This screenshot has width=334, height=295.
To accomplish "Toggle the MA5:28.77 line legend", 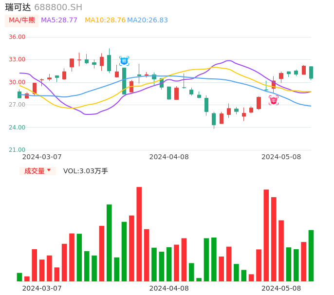I will [59, 20].
